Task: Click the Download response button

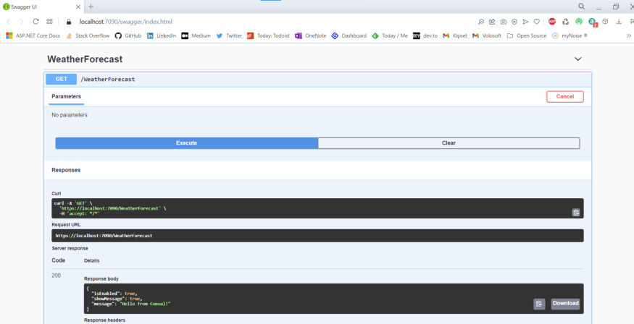Action: (565, 304)
